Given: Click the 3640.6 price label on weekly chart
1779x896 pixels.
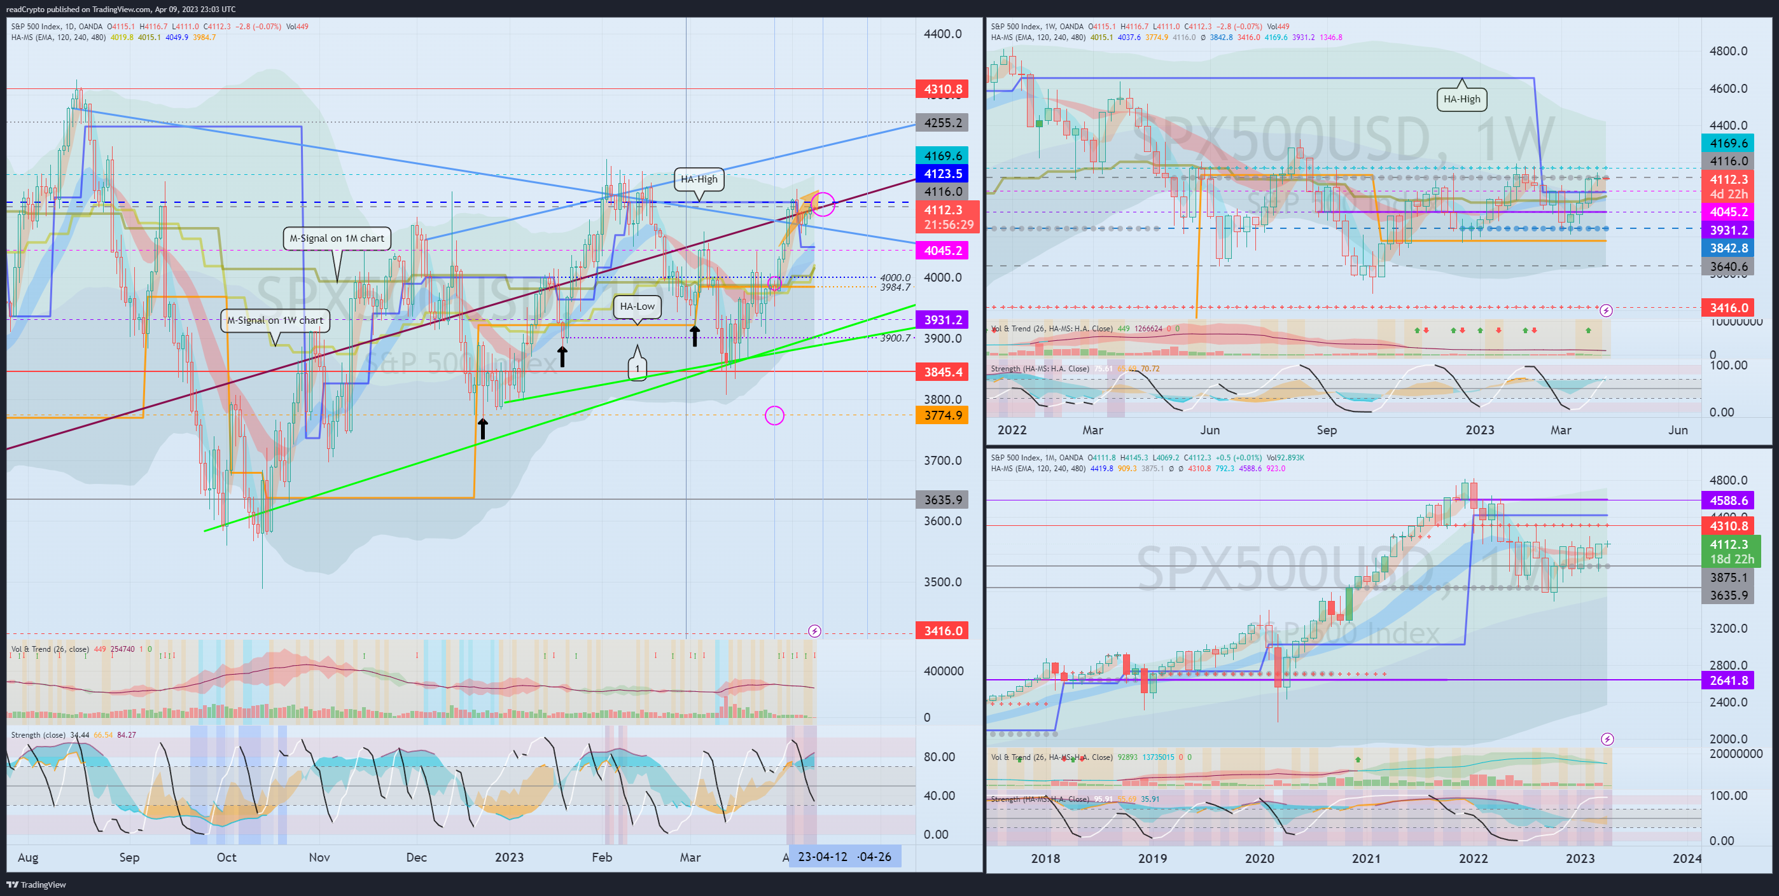Looking at the screenshot, I should (x=1728, y=266).
